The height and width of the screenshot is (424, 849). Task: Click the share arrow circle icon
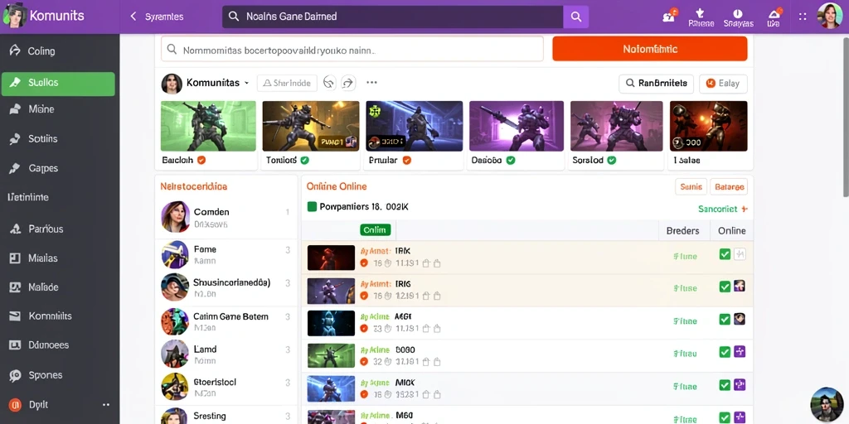click(x=347, y=83)
